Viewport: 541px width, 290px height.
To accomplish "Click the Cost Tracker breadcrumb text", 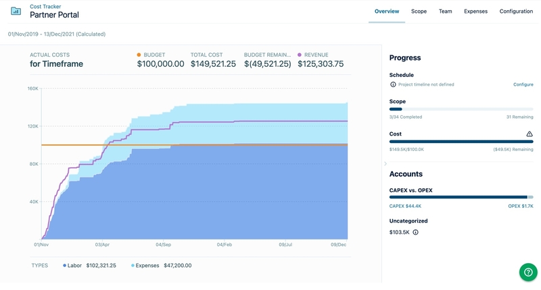I will tap(45, 6).
